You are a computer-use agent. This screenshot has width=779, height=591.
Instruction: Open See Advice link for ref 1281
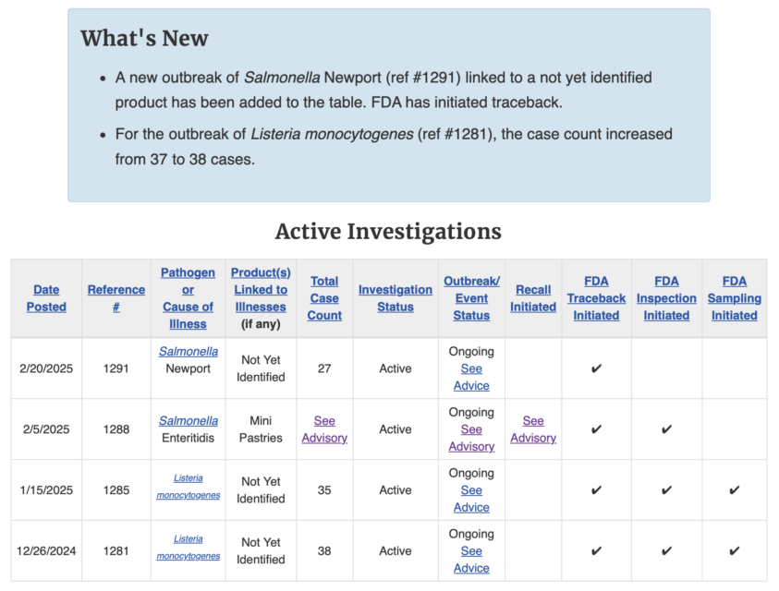(x=471, y=560)
